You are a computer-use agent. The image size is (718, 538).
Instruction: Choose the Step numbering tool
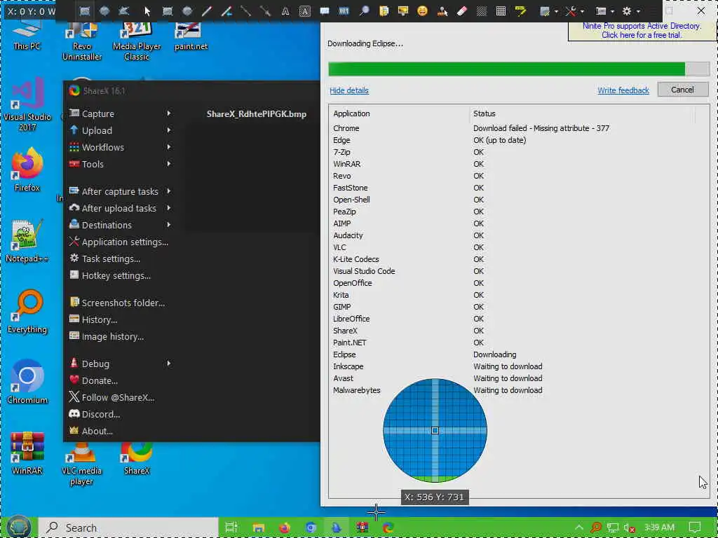344,11
